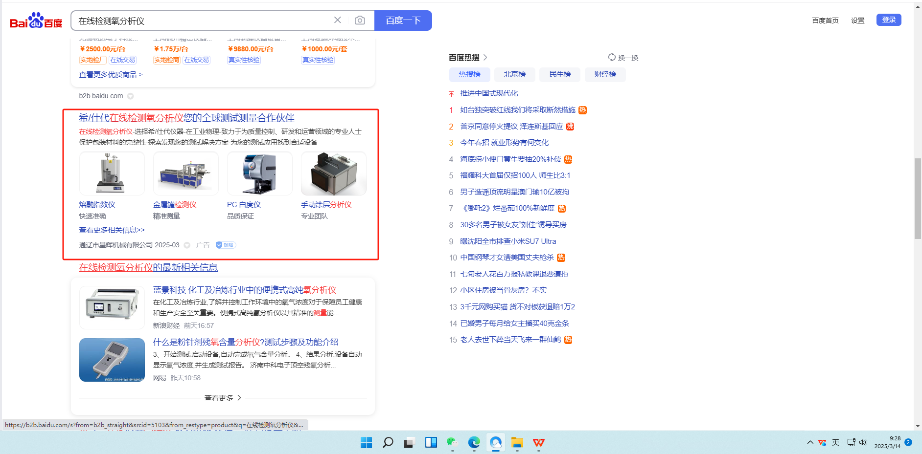This screenshot has width=922, height=454.
Task: Open hot search 推进中国式现代化
Action: [x=489, y=93]
